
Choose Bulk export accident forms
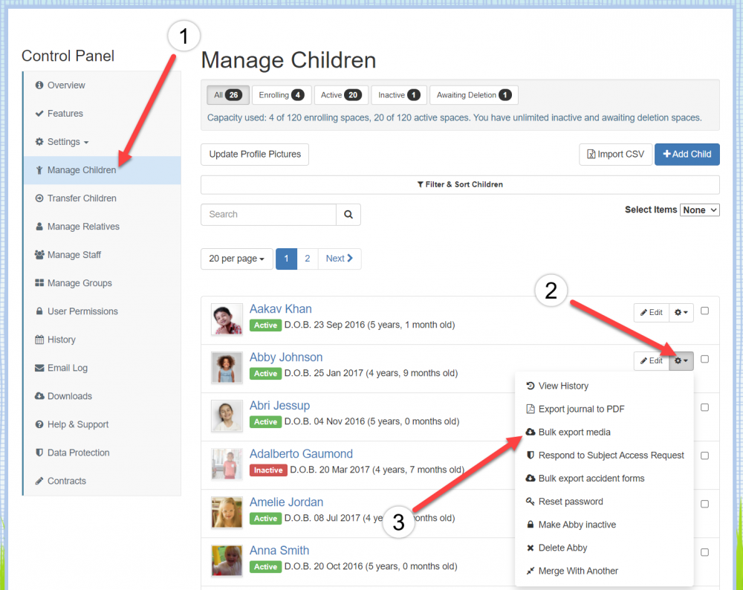tap(604, 479)
